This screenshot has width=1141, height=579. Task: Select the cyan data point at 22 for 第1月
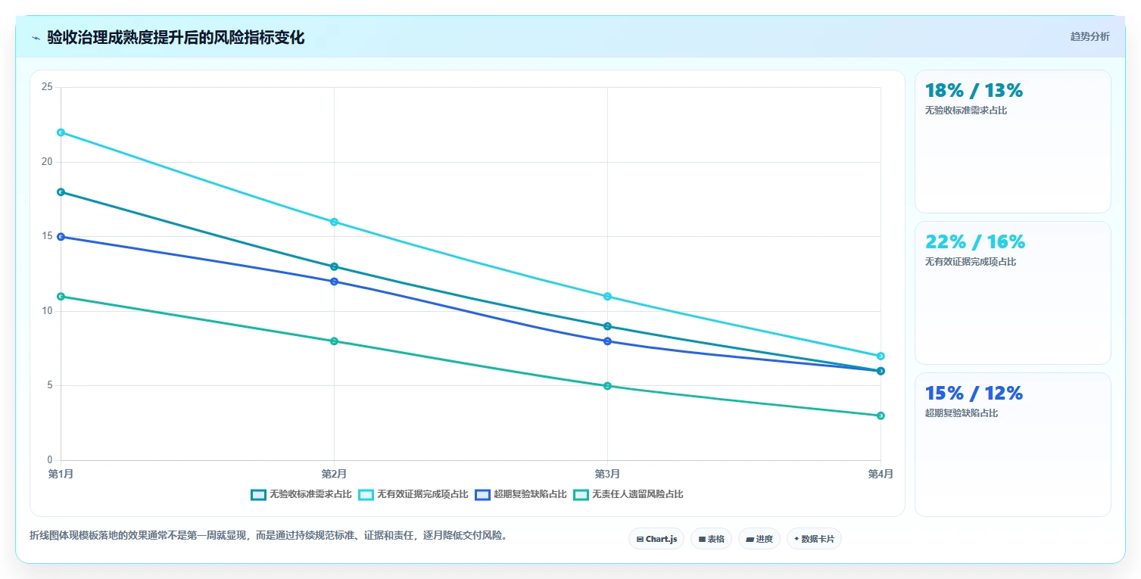tap(61, 132)
